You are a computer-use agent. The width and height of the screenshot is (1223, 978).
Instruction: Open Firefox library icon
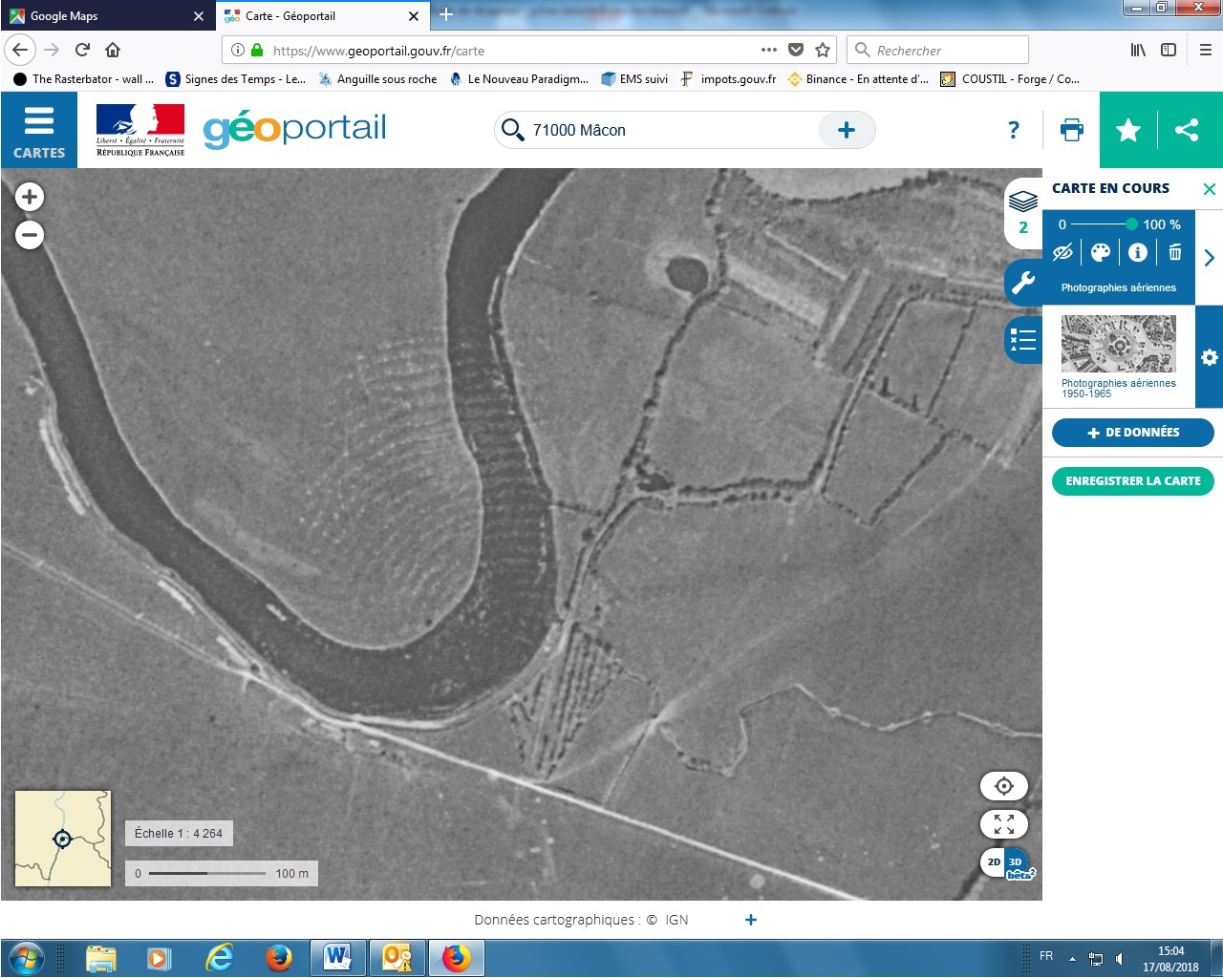click(x=1138, y=50)
